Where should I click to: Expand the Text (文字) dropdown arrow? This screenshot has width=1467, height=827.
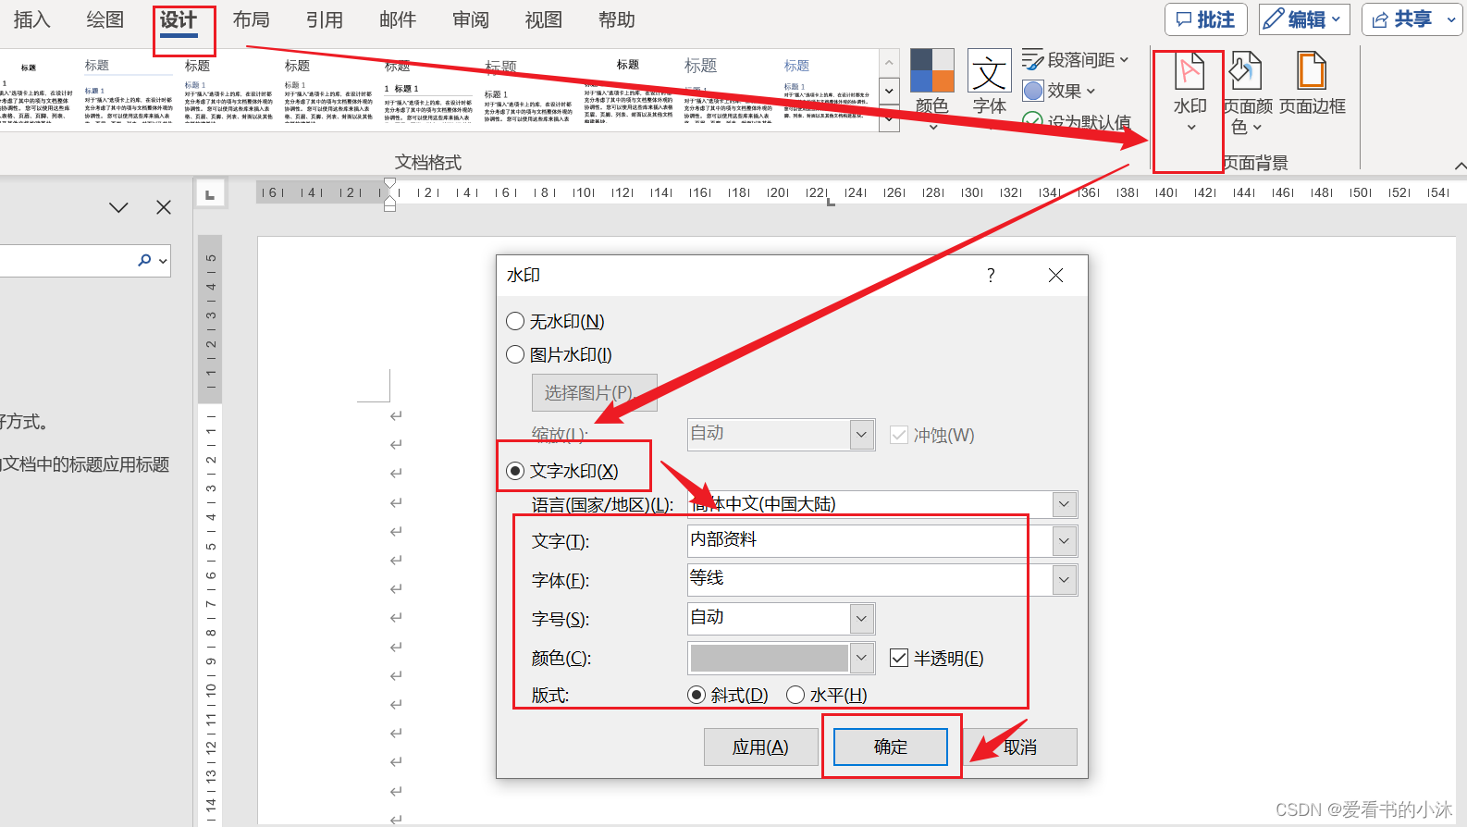(1065, 541)
